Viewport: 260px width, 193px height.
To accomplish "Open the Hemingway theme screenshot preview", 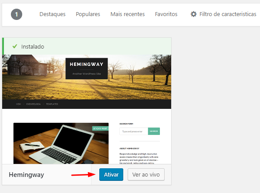I will pyautogui.click(x=87, y=109).
